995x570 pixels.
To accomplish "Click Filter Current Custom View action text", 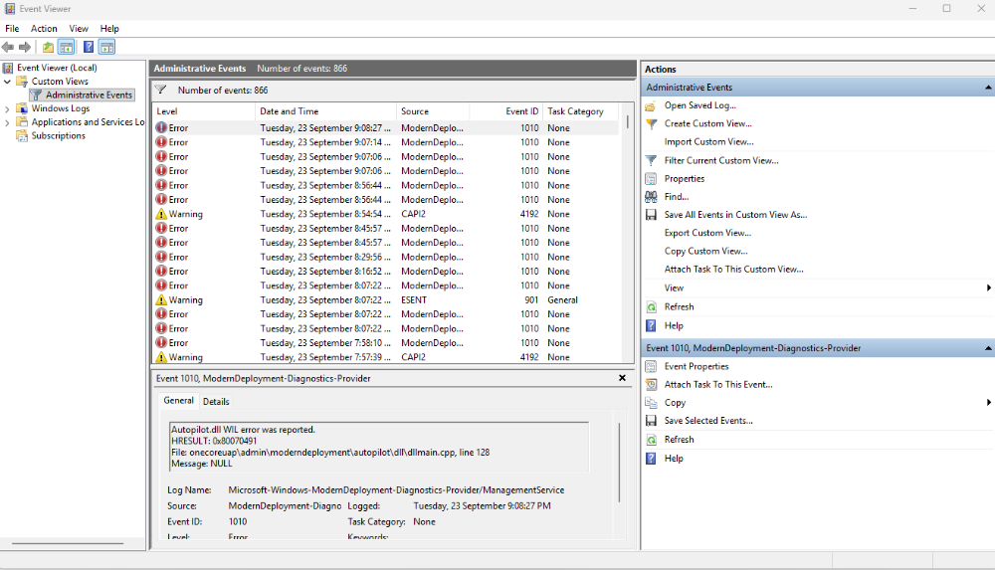I will pos(721,160).
